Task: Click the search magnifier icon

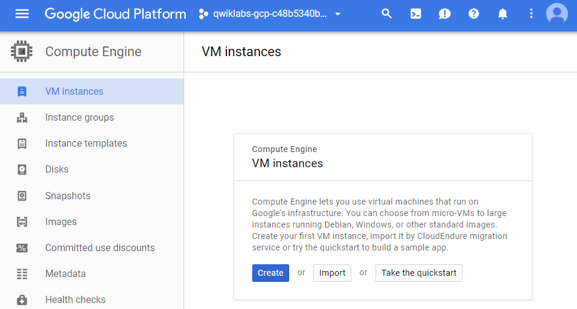Action: click(x=386, y=14)
